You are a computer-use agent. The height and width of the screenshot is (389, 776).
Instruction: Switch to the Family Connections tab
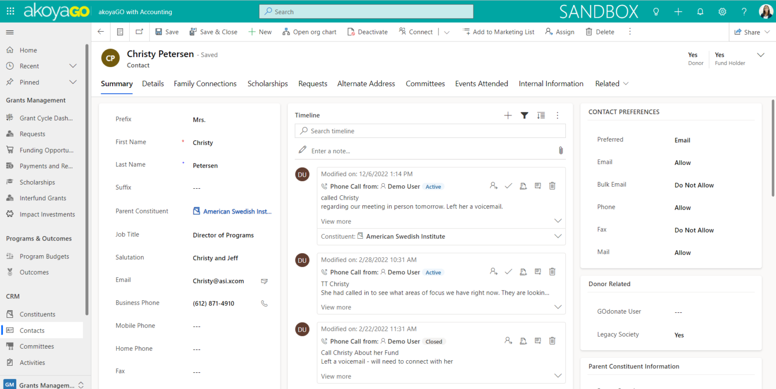[x=205, y=84]
